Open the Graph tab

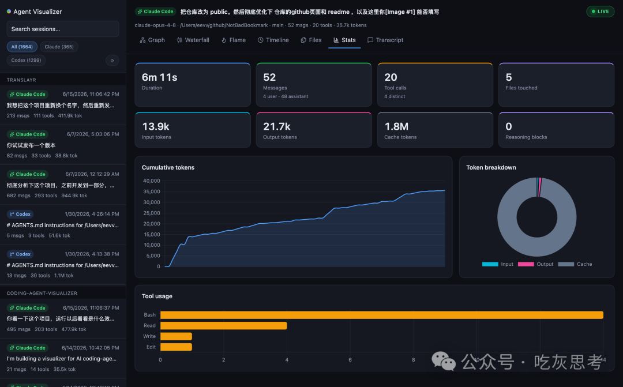pos(152,40)
